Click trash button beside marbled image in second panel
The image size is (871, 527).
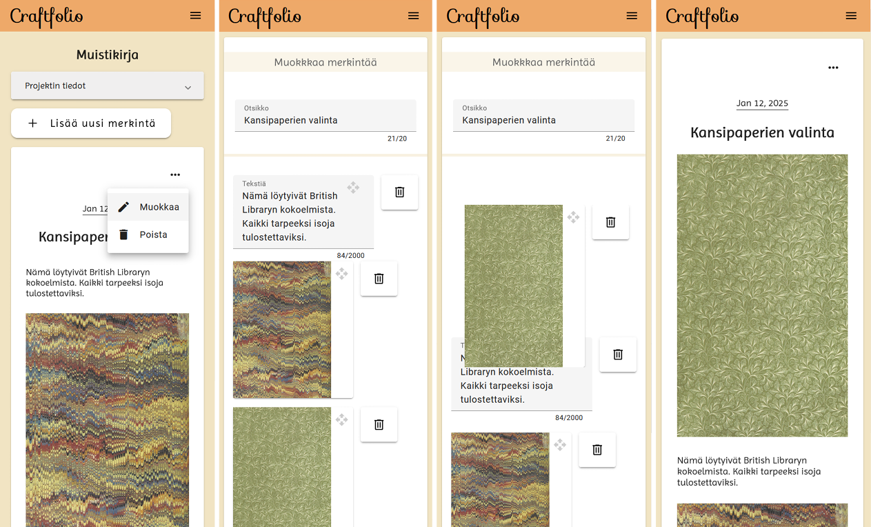point(379,279)
